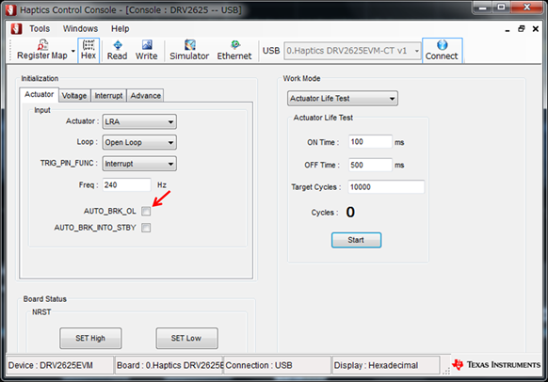
Task: Open the Register Map tool
Action: [42, 50]
